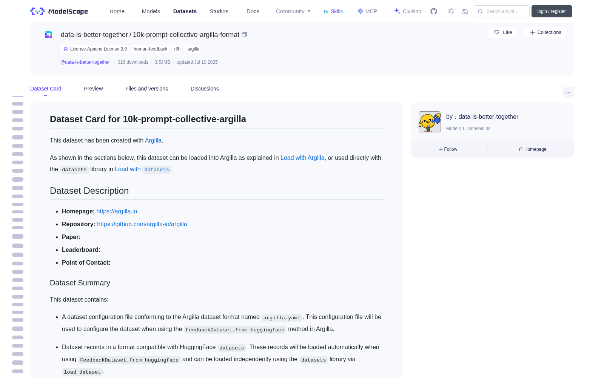Open the organization Homepage link
This screenshot has height=377, width=604.
pyautogui.click(x=533, y=149)
